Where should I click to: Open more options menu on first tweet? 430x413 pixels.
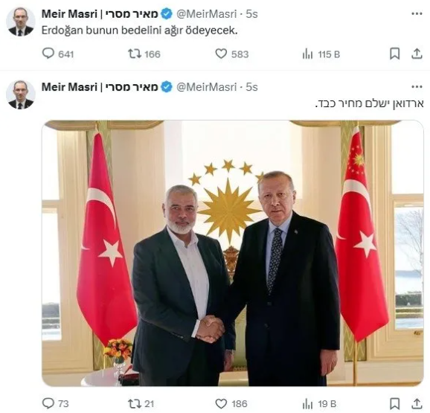coord(417,13)
